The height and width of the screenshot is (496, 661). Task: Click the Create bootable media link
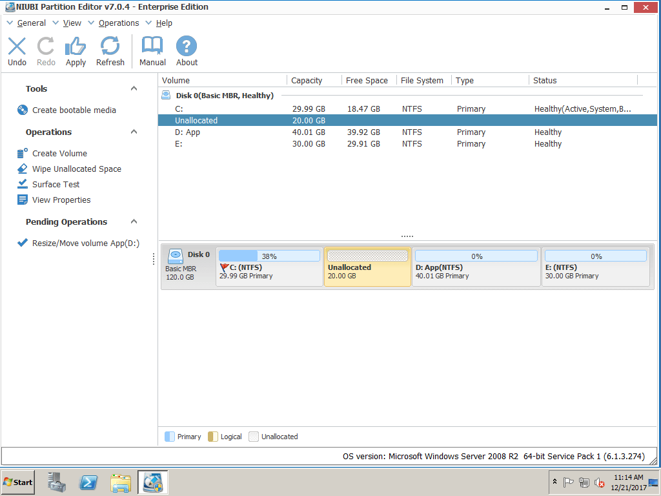(74, 110)
